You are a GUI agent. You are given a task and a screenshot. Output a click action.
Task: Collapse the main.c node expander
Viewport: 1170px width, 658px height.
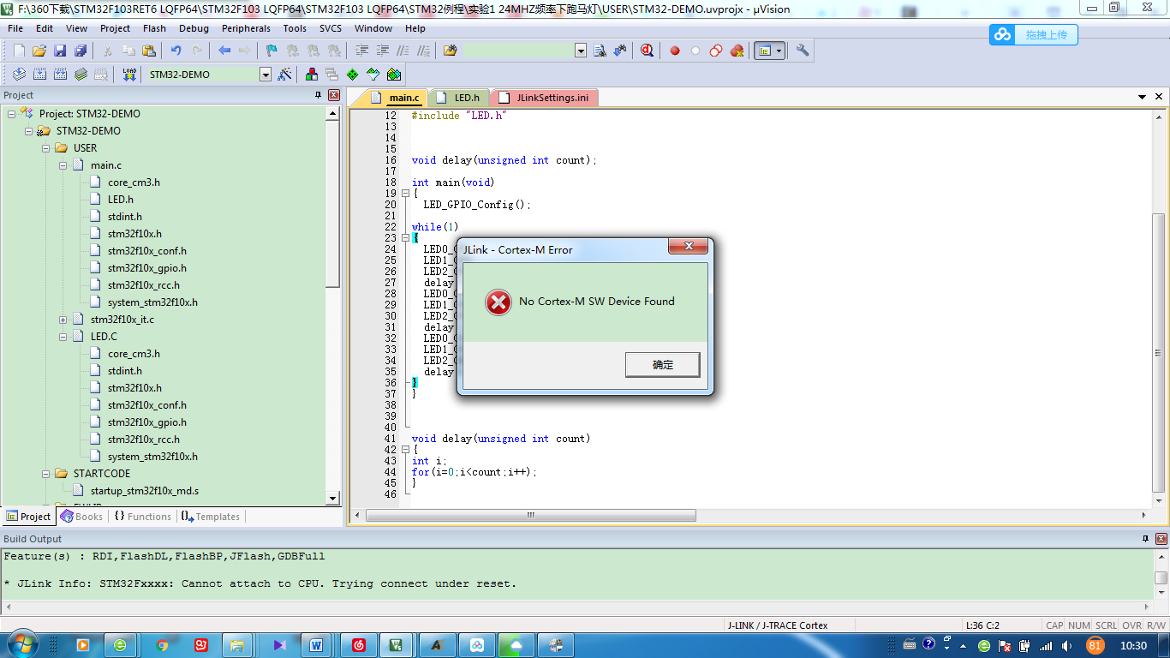click(x=63, y=165)
